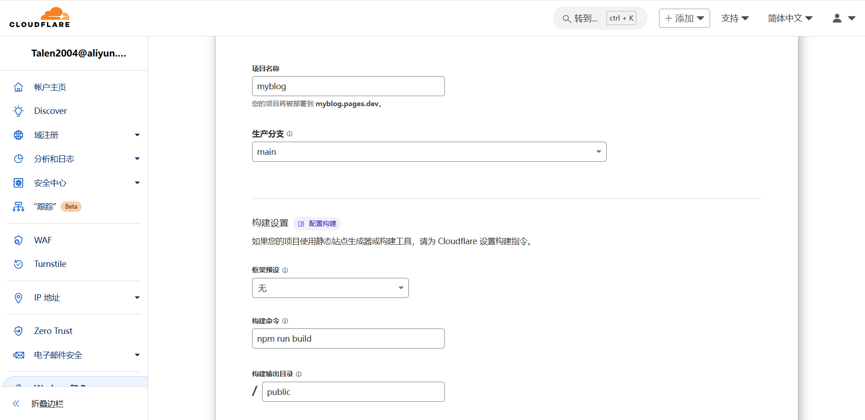Click the info icon beside 框架预设

point(285,270)
